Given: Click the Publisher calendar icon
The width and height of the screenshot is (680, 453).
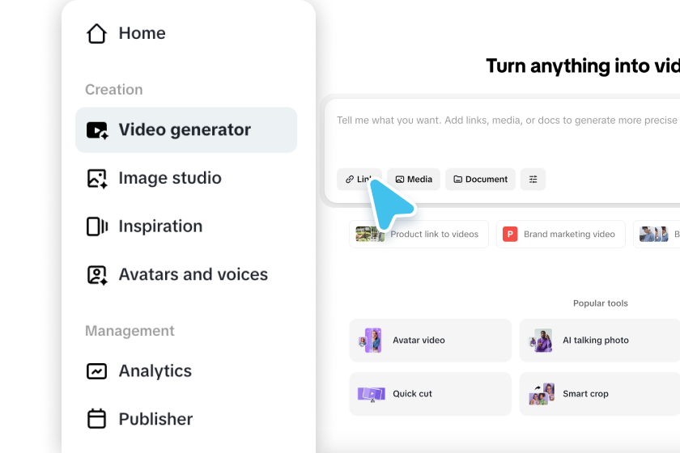Looking at the screenshot, I should [96, 419].
